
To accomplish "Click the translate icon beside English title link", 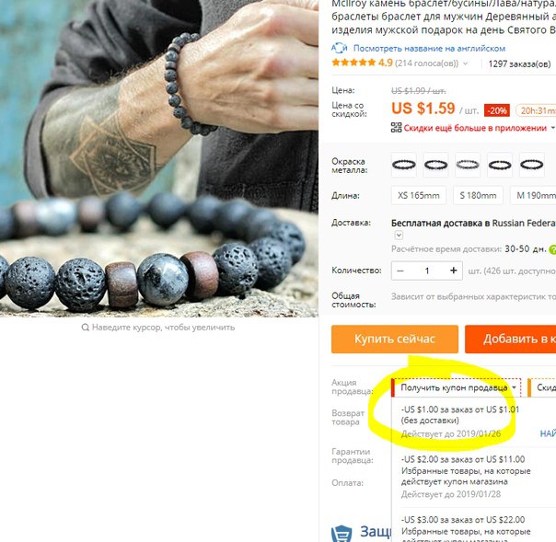I will [x=340, y=48].
